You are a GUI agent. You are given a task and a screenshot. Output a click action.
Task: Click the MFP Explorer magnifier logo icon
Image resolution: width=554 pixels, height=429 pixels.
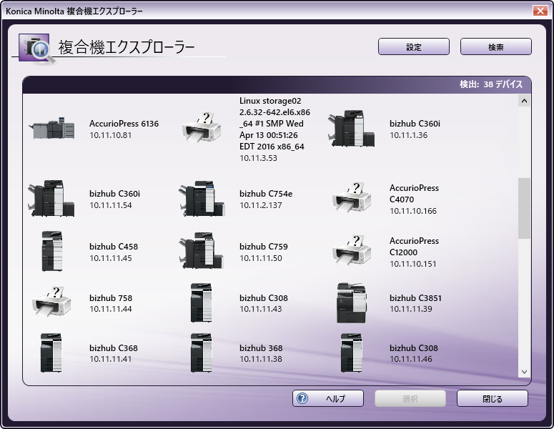[x=37, y=49]
